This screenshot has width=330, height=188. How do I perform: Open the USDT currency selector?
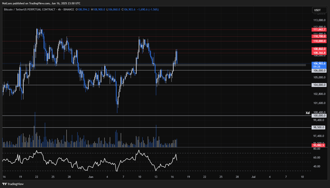point(319,10)
